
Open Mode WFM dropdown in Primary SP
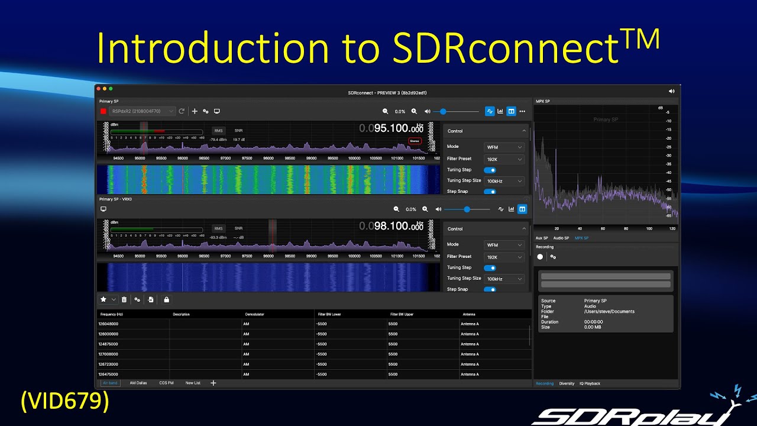tap(504, 147)
